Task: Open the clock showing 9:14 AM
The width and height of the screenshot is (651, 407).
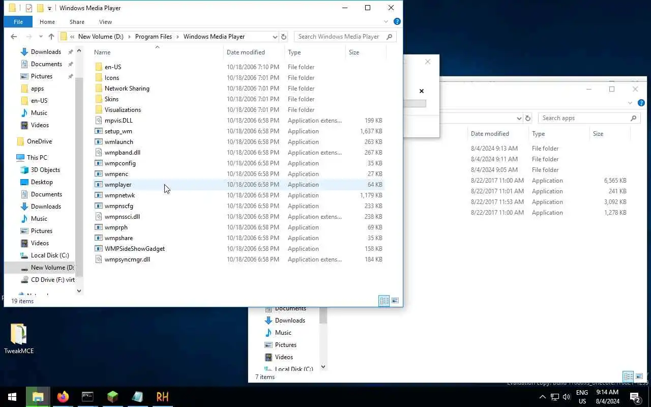Action: click(607, 397)
